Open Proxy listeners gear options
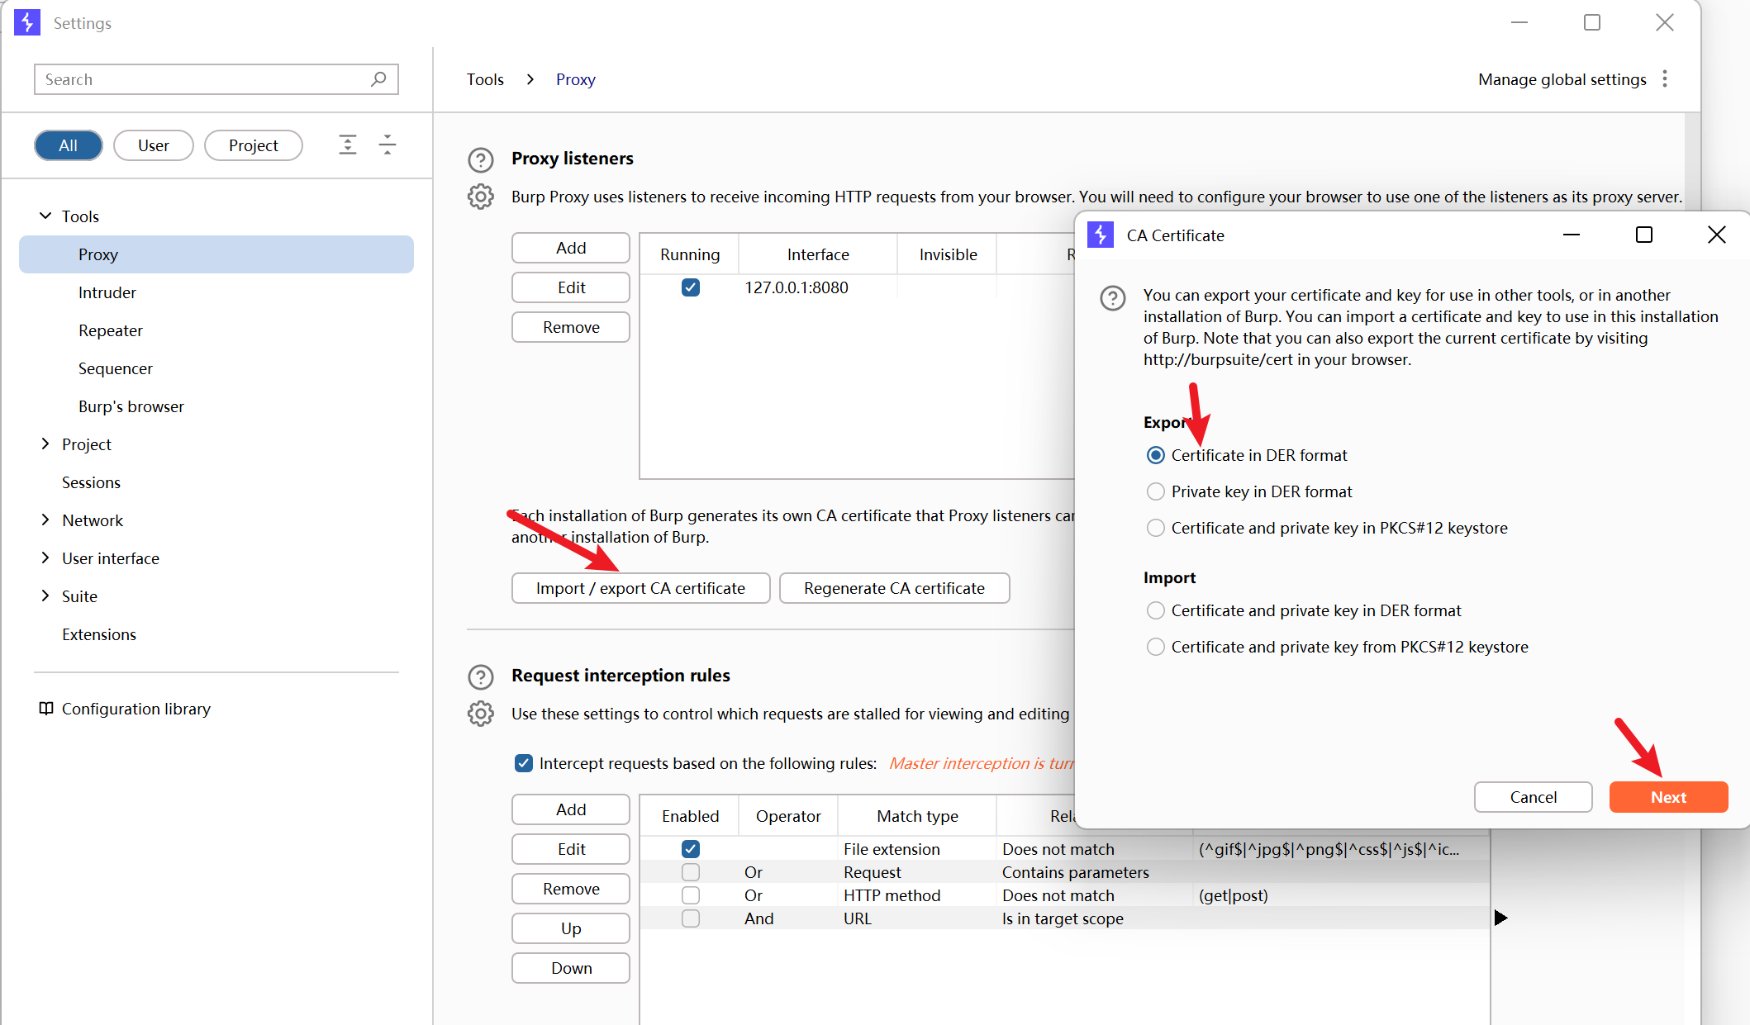This screenshot has height=1025, width=1750. (481, 197)
